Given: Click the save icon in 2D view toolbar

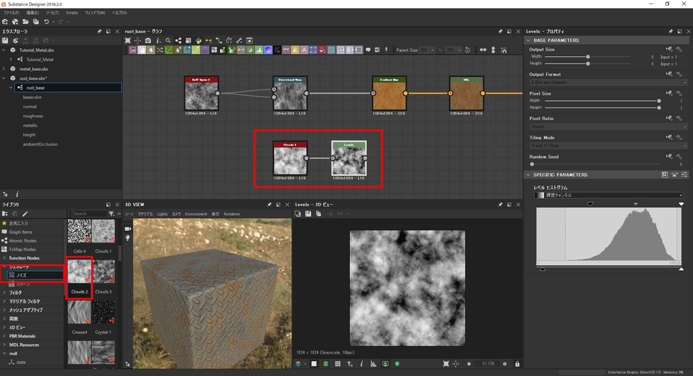Looking at the screenshot, I should point(308,213).
